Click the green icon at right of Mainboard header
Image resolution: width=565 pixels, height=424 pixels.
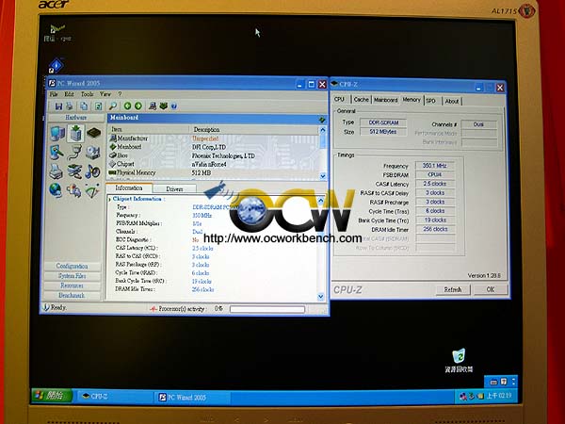[x=322, y=120]
